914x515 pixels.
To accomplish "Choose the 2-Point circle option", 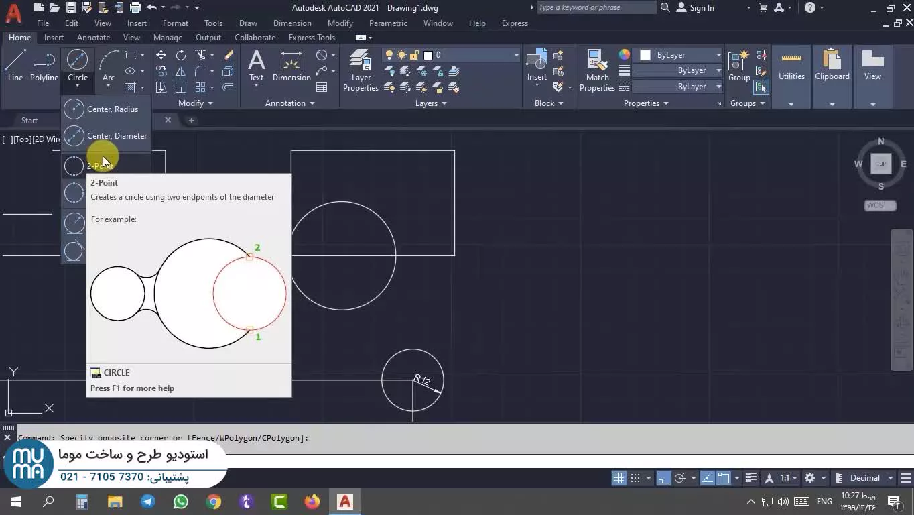I will pyautogui.click(x=106, y=166).
